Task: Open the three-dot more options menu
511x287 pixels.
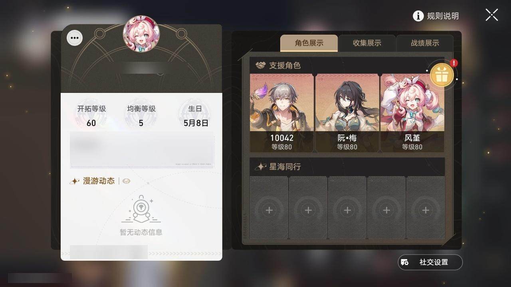Action: (74, 38)
